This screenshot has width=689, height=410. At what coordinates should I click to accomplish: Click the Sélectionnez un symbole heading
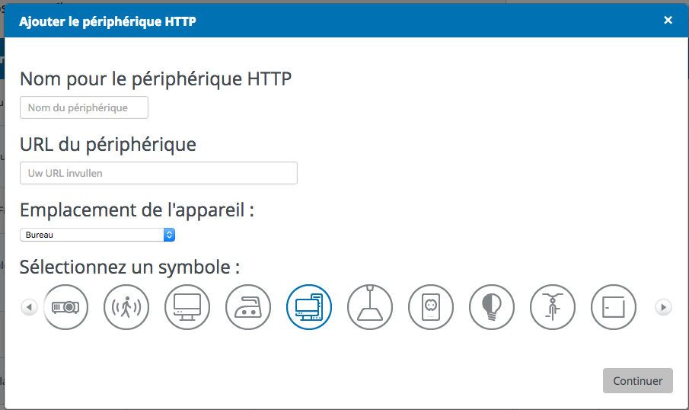pyautogui.click(x=129, y=267)
